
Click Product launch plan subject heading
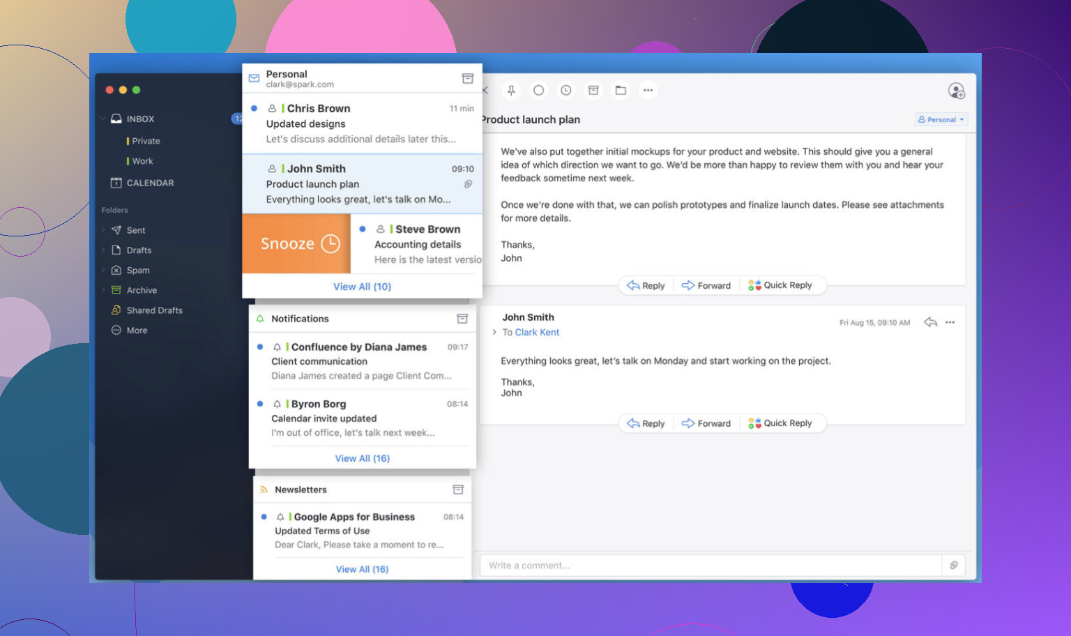click(x=530, y=119)
